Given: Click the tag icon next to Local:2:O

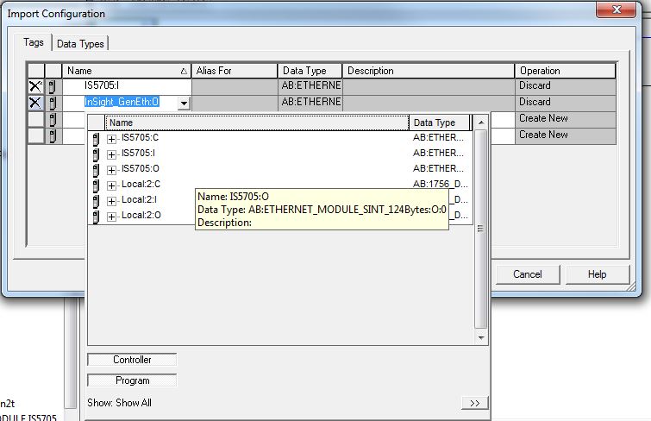Looking at the screenshot, I should pos(96,216).
